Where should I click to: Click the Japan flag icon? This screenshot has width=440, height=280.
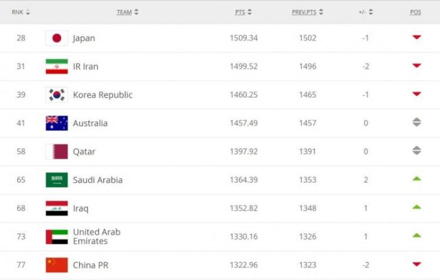pos(57,38)
